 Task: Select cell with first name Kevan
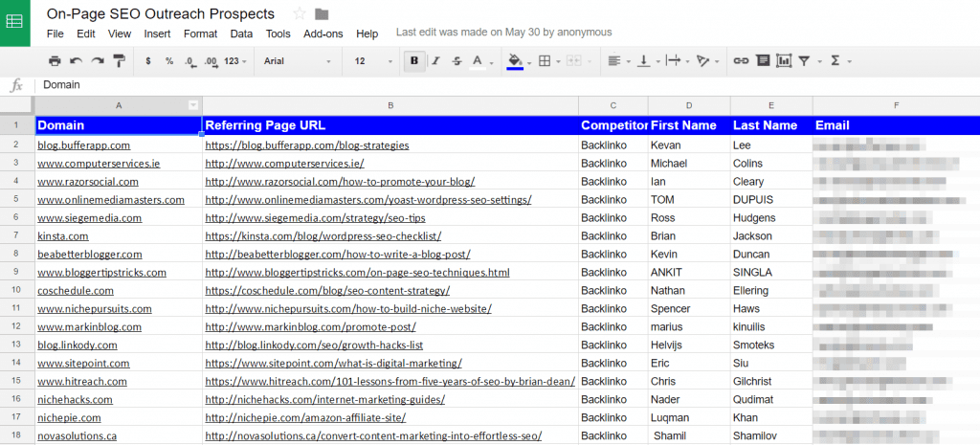coord(689,145)
